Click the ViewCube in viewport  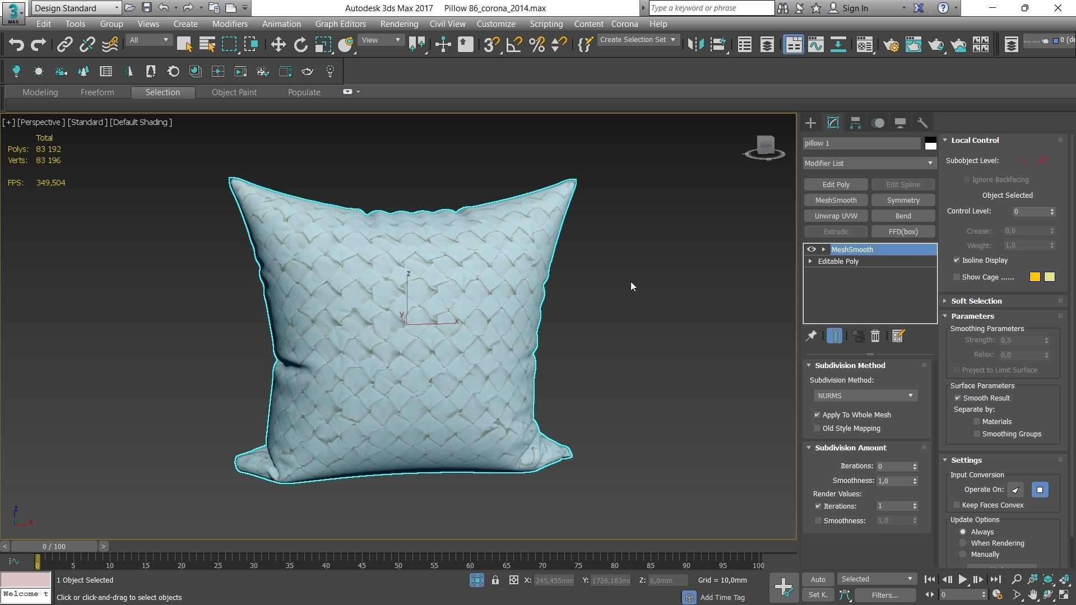[x=765, y=146]
